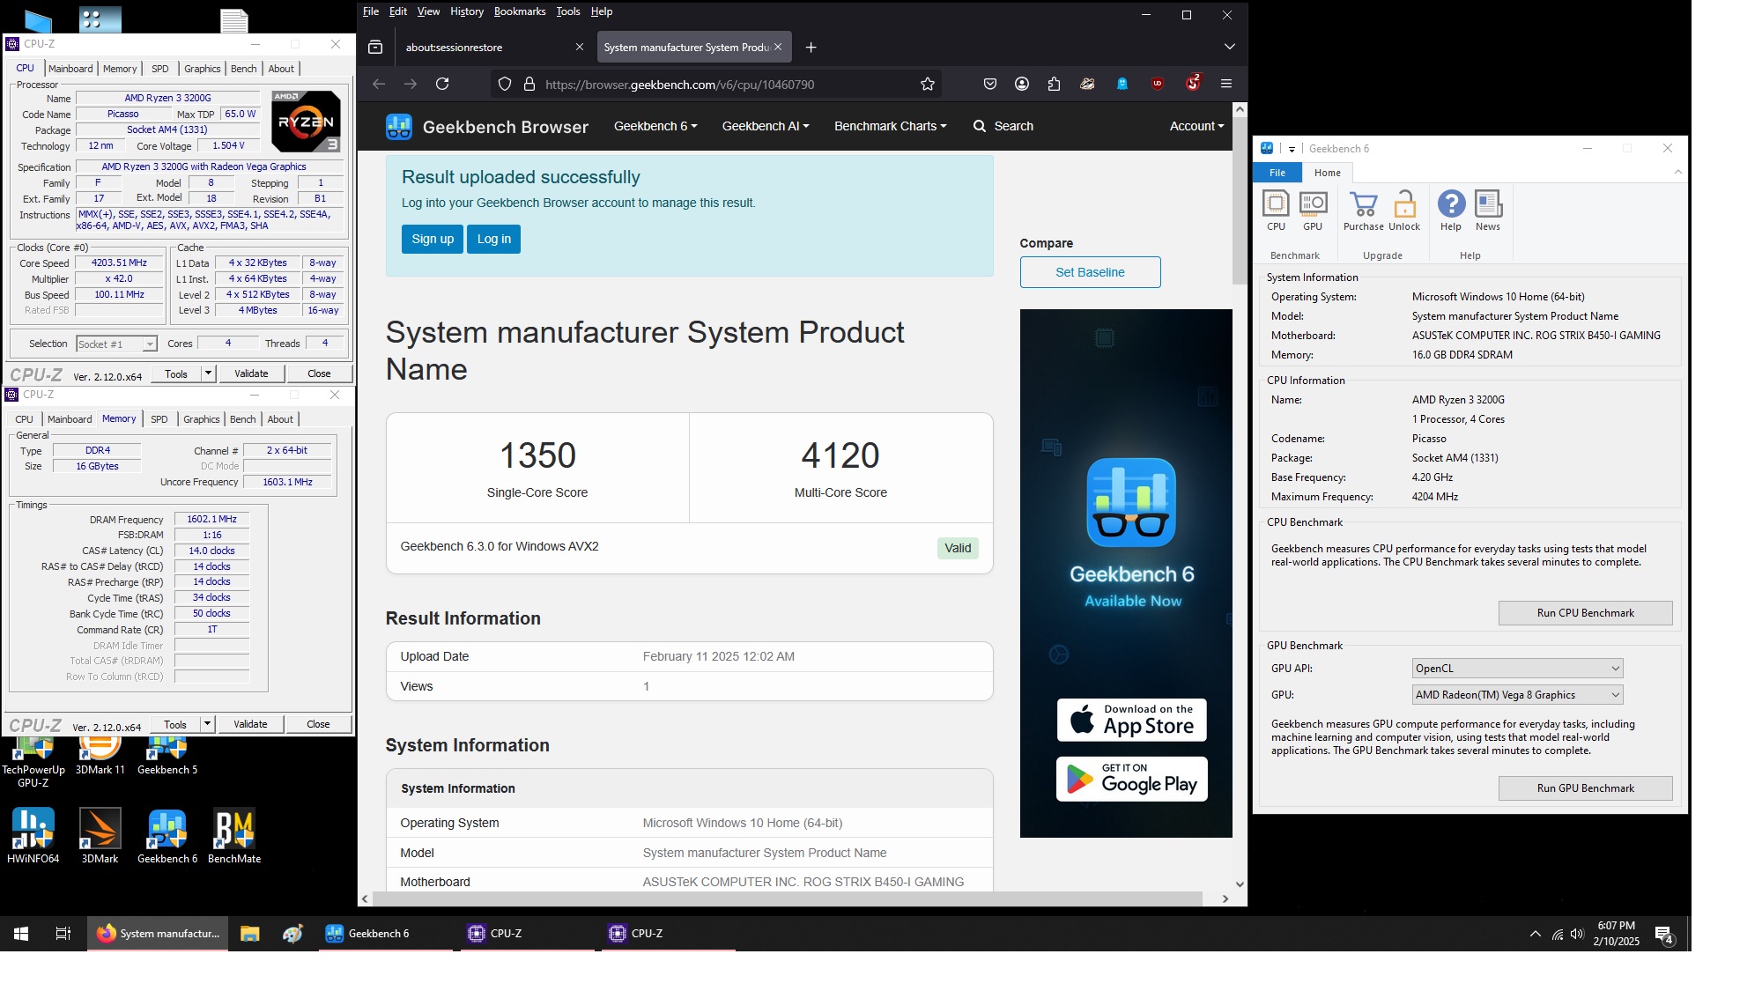
Task: Open the GPU selection dropdown showing Vega 8
Action: 1517,695
